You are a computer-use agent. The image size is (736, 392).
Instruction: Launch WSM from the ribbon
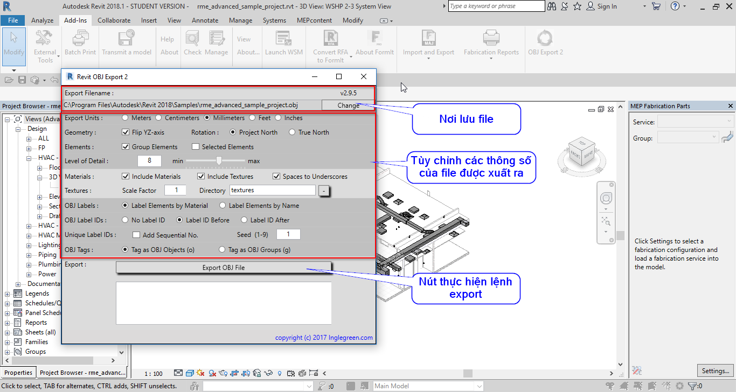[283, 43]
